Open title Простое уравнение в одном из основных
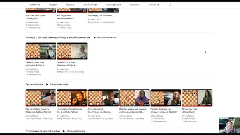This screenshot has width=240, height=135. [x=133, y=111]
